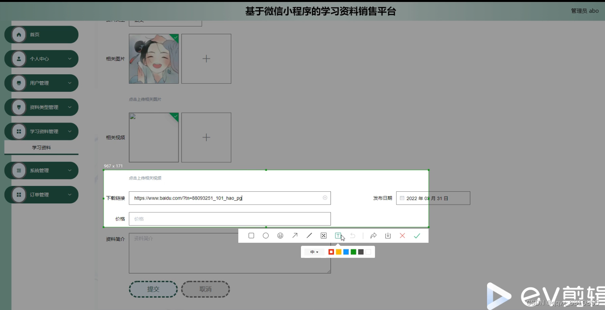This screenshot has width=605, height=310.
Task: Select the ellipse drawing tool
Action: [x=266, y=235]
